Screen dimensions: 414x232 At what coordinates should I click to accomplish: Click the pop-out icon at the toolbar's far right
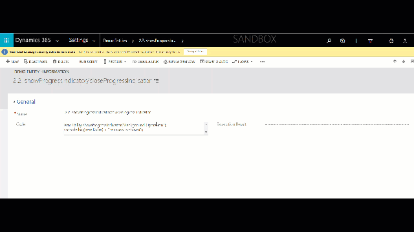[x=412, y=62]
